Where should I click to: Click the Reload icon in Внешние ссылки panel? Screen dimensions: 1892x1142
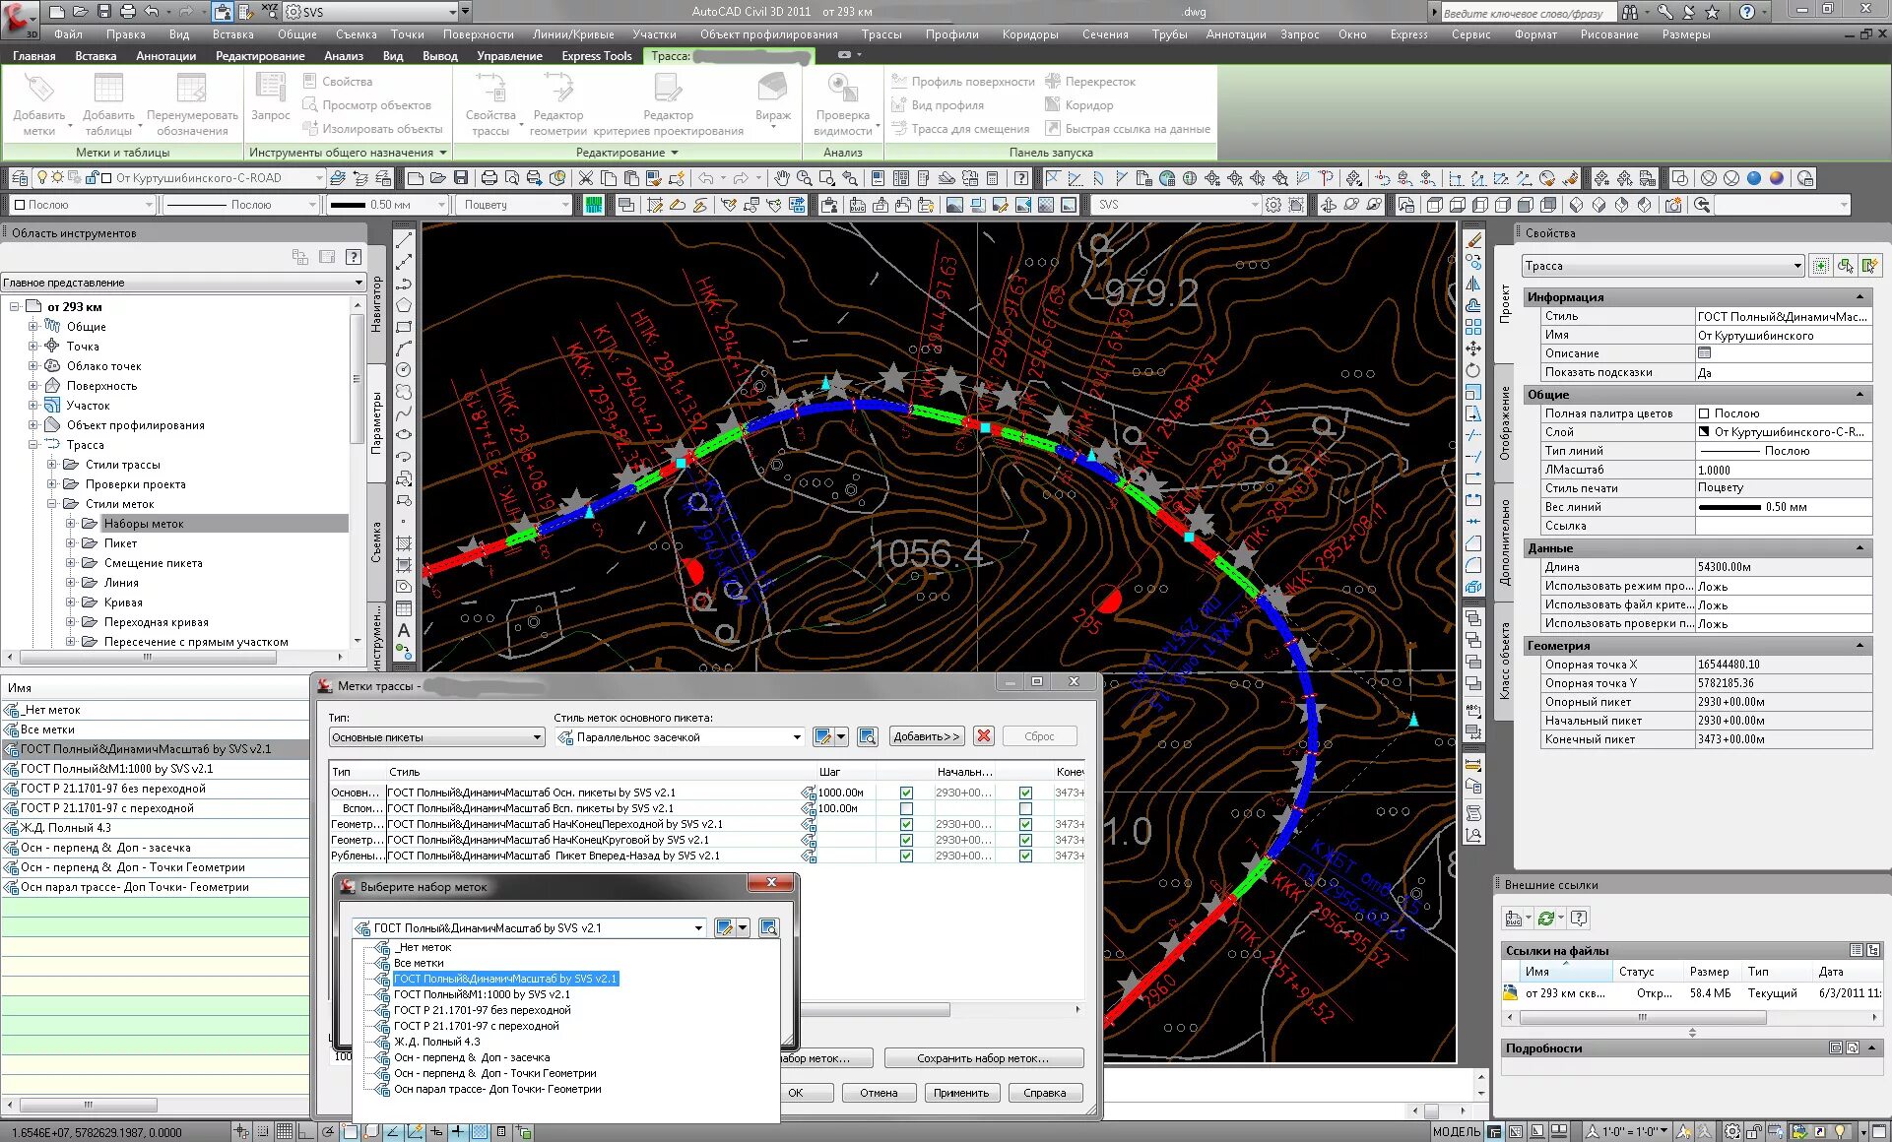point(1546,919)
